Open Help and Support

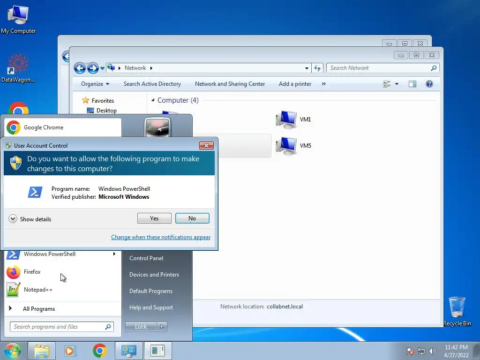151,307
